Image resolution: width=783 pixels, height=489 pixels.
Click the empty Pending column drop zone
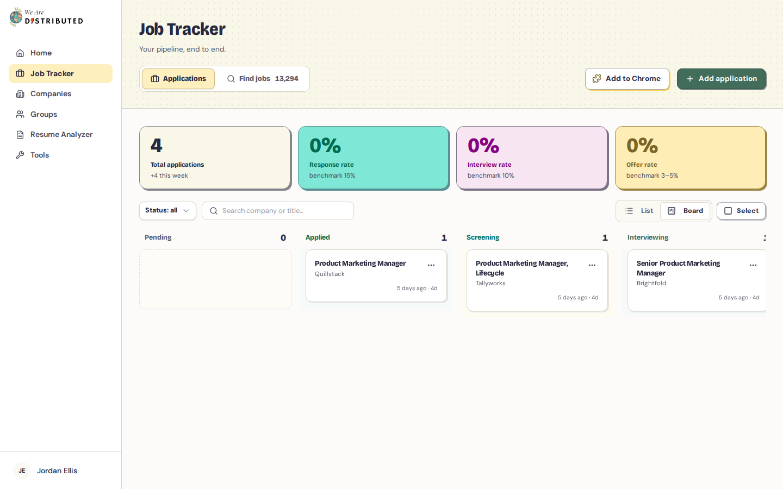215,279
